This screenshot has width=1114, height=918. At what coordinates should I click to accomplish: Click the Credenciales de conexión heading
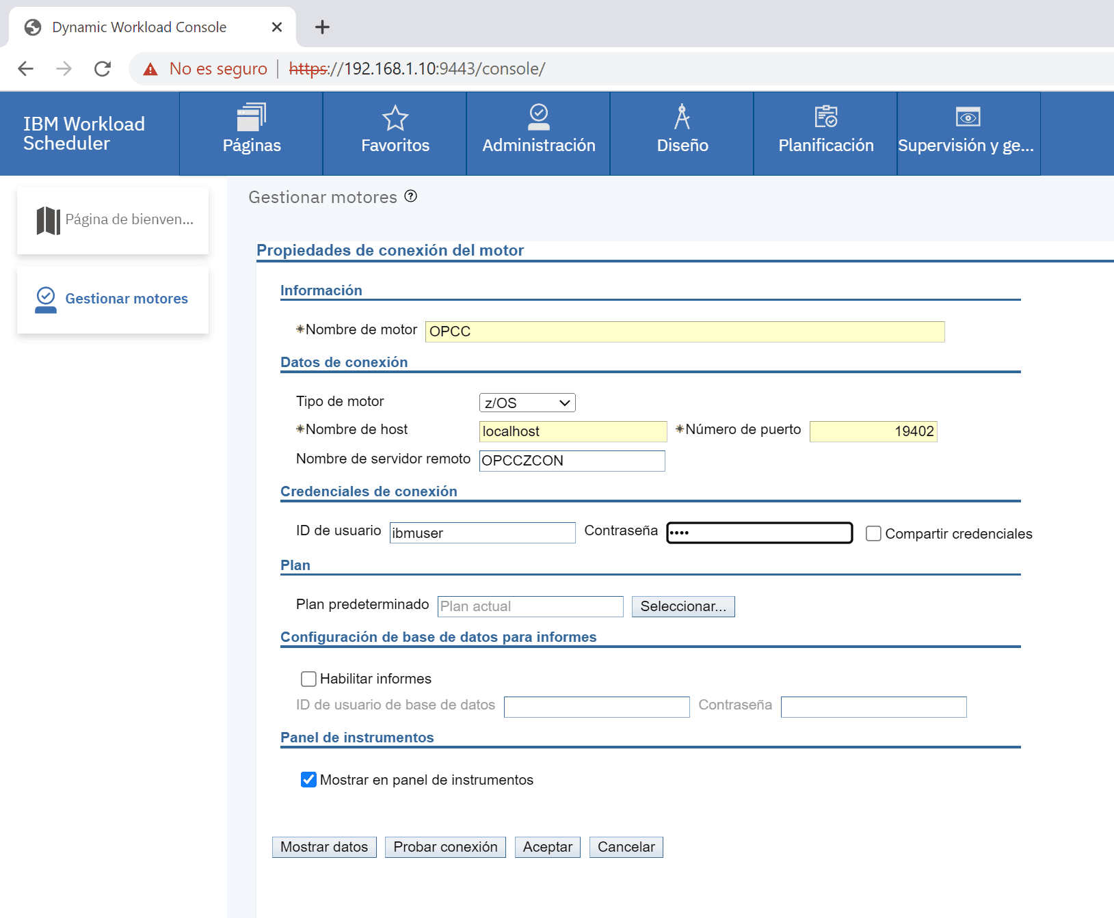(x=369, y=491)
